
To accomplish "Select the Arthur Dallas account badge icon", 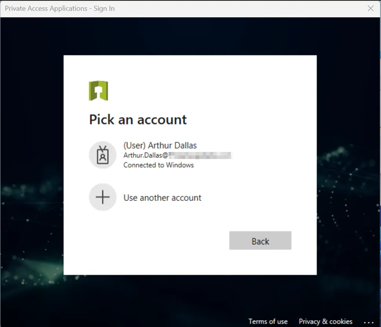I will [x=103, y=155].
